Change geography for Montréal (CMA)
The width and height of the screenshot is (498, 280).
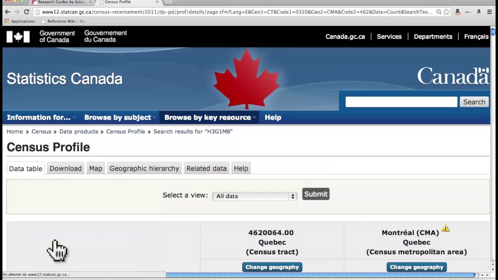(x=417, y=267)
